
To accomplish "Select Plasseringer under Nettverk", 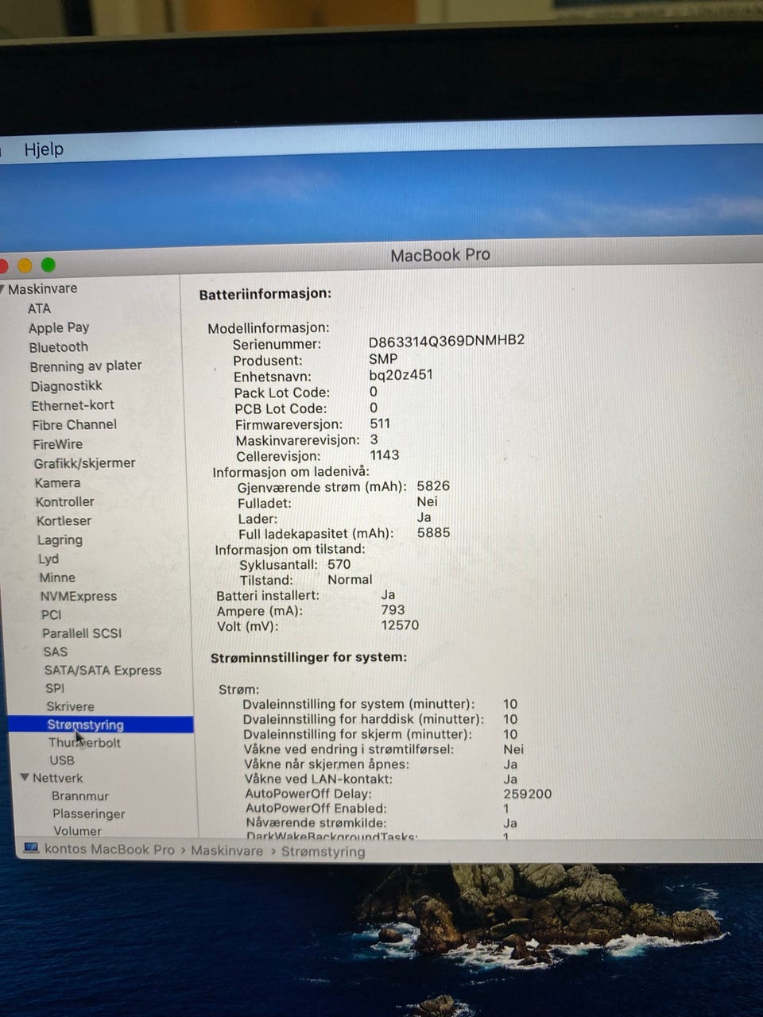I will 89,814.
